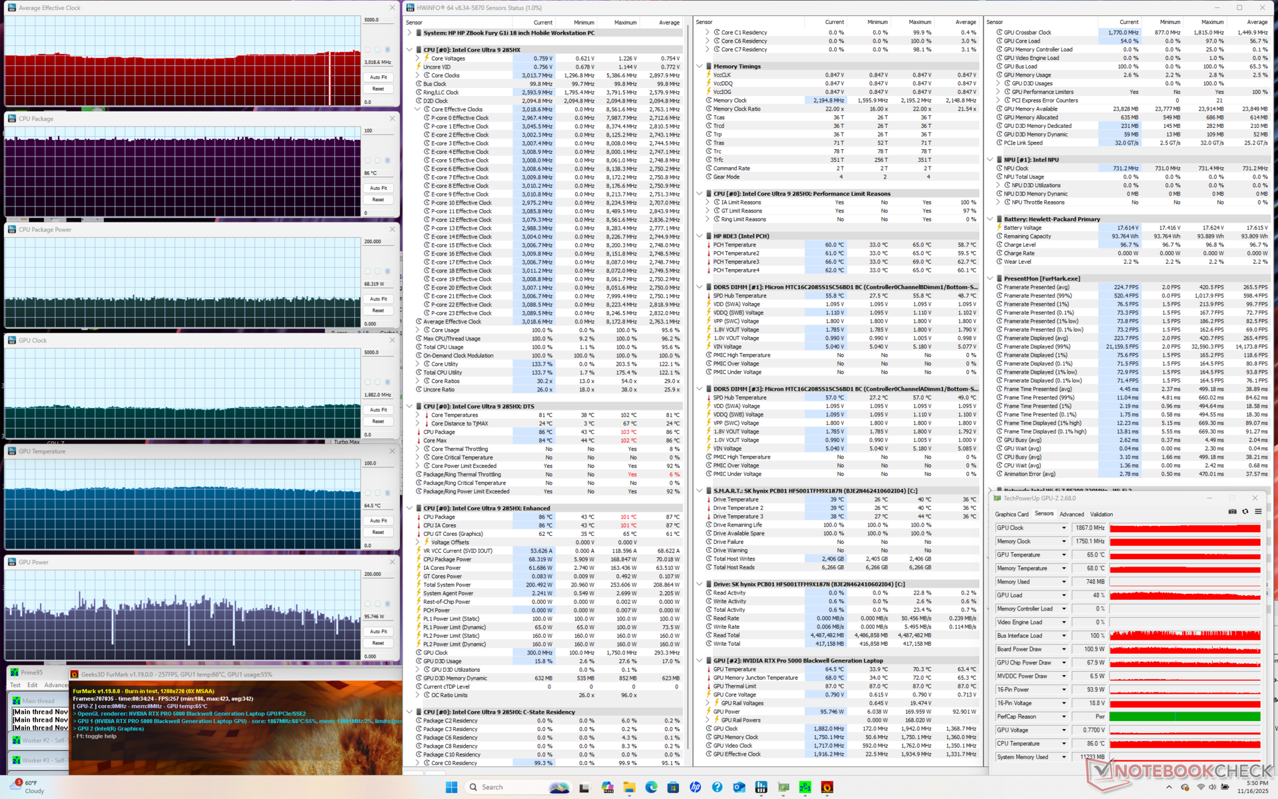Open GPU Clock sensor dropdown in GPU-Z
The width and height of the screenshot is (1278, 799).
(x=1064, y=528)
